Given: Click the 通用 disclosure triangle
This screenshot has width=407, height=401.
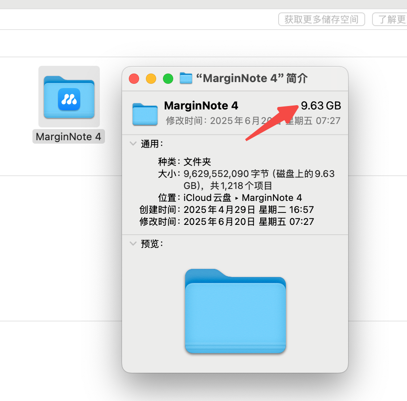Looking at the screenshot, I should pyautogui.click(x=133, y=144).
